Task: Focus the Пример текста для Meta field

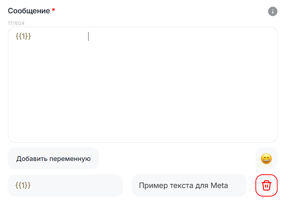Action: (189, 185)
